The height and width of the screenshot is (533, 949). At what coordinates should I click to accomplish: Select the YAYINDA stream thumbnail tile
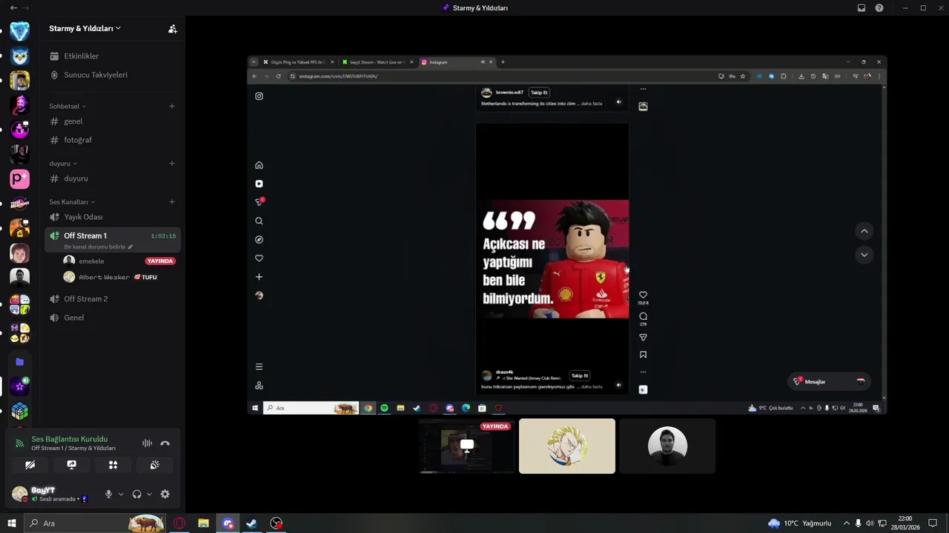(466, 446)
